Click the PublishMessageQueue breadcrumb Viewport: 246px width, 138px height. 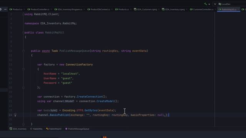[x=77, y=129]
